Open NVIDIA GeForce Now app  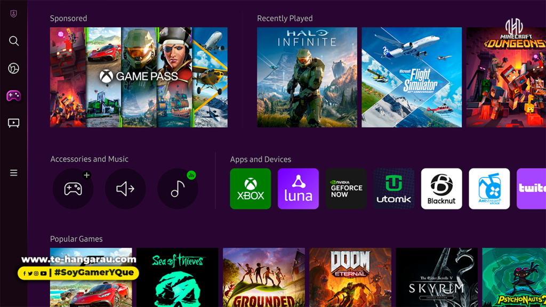tap(346, 189)
